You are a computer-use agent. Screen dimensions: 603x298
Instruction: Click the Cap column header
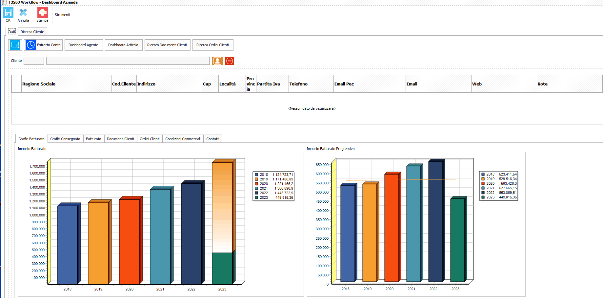click(x=210, y=84)
